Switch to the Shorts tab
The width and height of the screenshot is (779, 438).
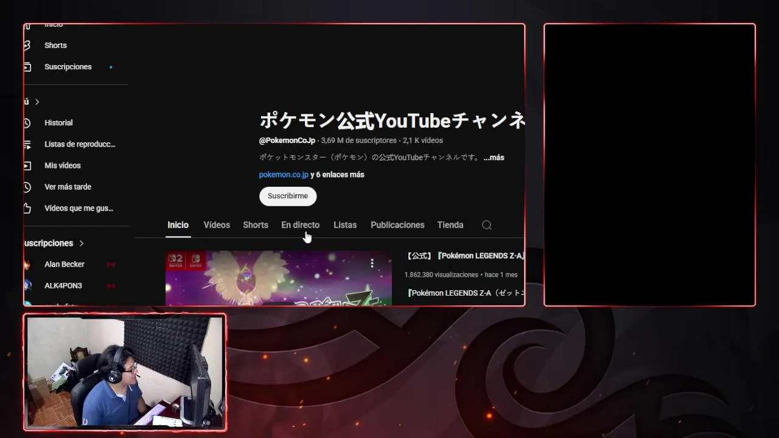[256, 225]
